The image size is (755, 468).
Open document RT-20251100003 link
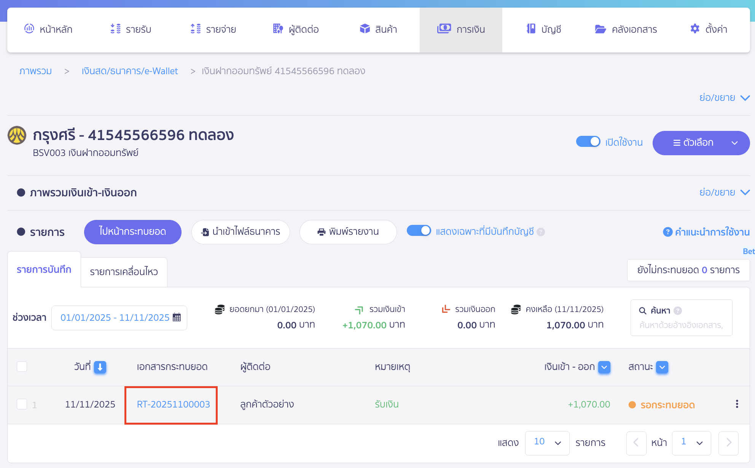(x=173, y=404)
